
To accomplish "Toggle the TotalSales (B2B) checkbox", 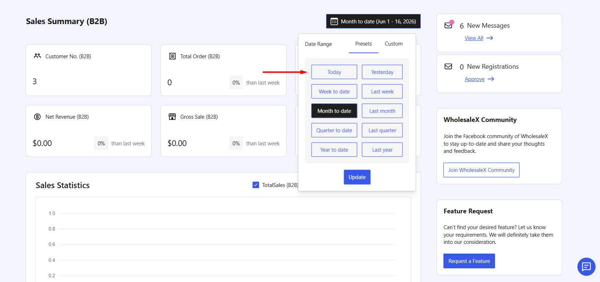I will tap(256, 185).
